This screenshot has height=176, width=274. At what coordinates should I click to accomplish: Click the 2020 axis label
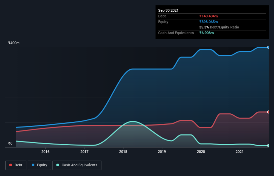pyautogui.click(x=201, y=152)
